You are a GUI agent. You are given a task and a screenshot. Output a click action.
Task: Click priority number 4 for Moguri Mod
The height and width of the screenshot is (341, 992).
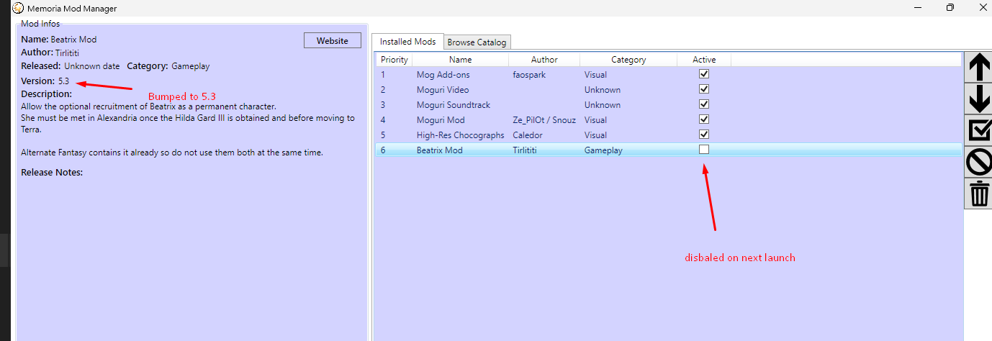(384, 120)
